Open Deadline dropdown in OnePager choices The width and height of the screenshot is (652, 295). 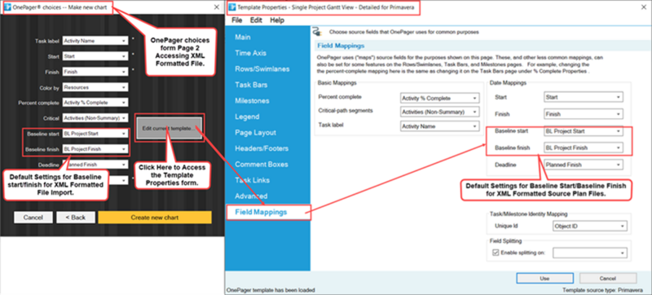95,165
